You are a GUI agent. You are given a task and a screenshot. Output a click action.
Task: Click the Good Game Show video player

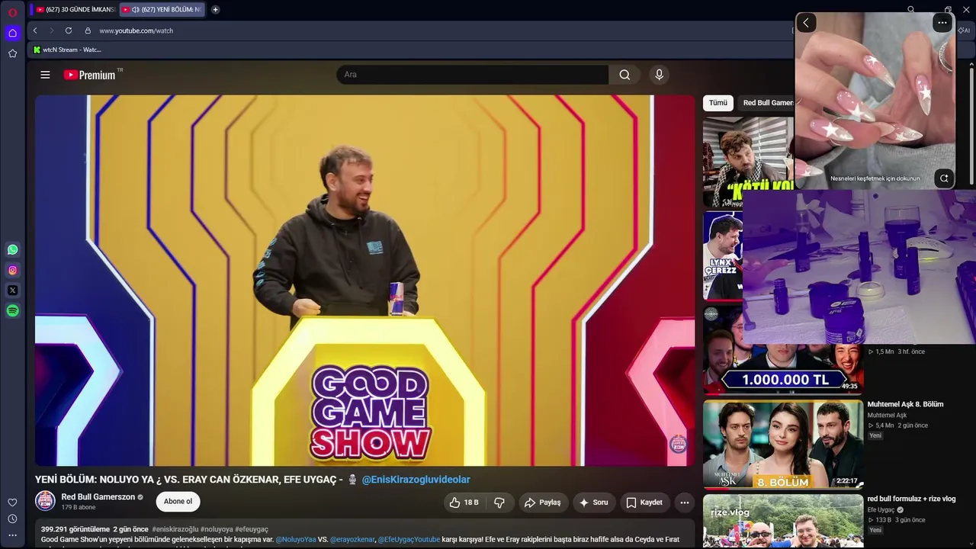pyautogui.click(x=364, y=280)
